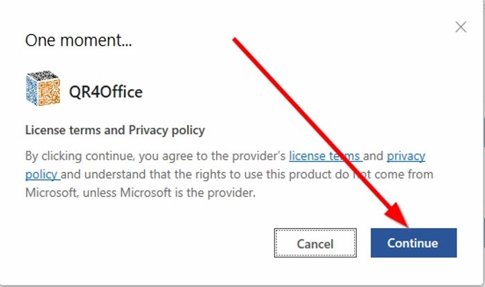Open the provider's license terms link

click(324, 156)
